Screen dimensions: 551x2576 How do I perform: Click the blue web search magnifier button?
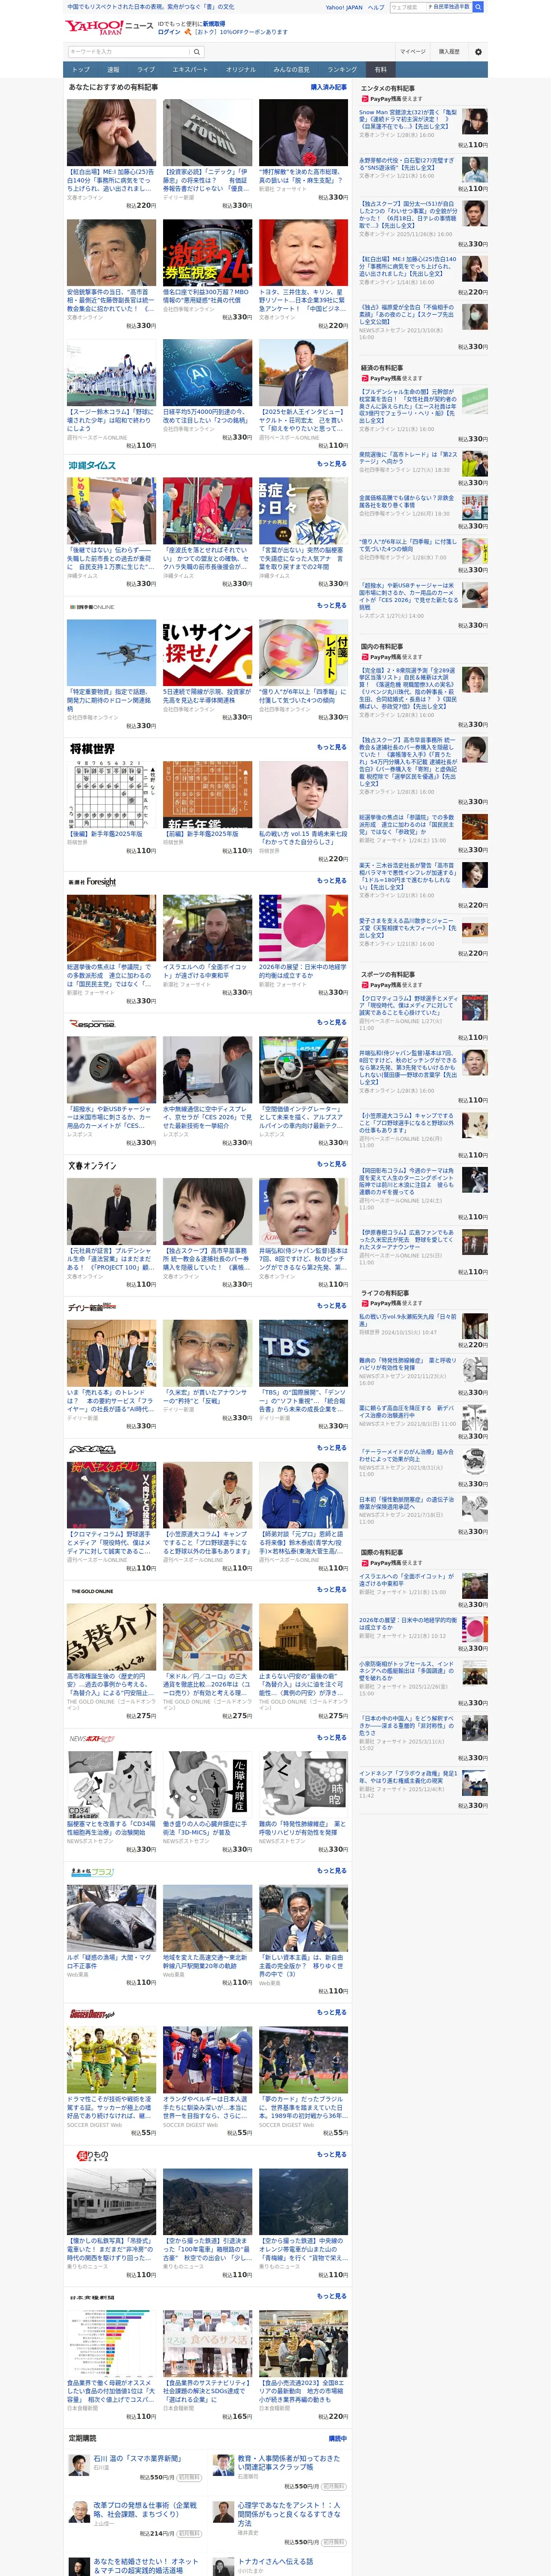point(478,7)
